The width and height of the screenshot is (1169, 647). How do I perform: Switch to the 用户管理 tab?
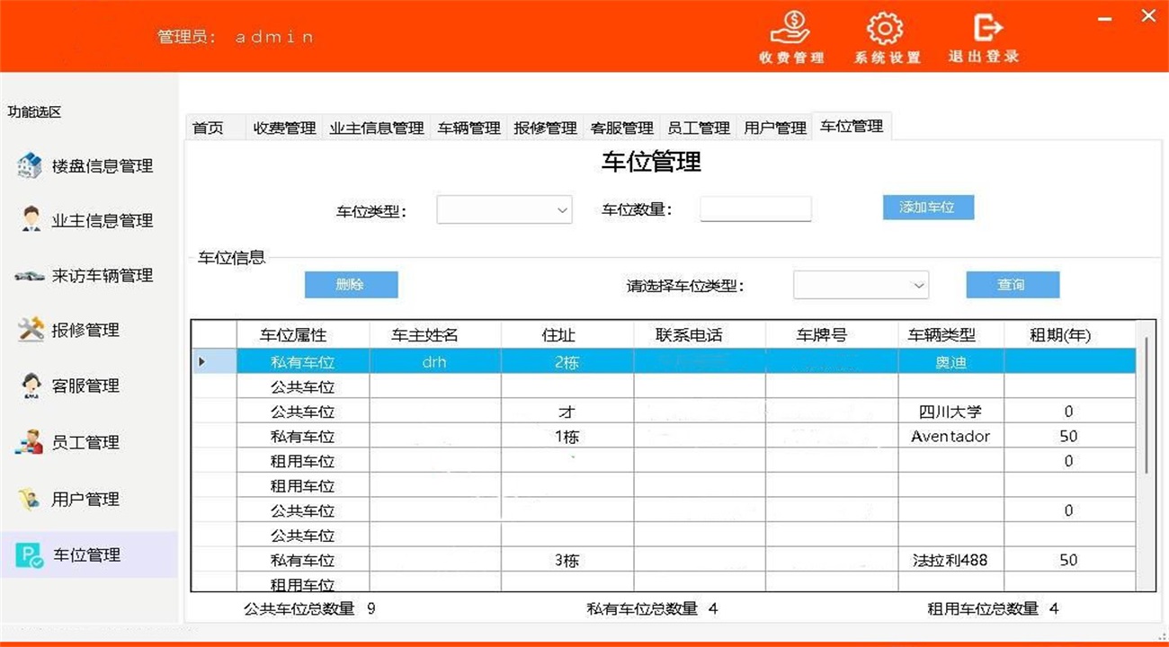pyautogui.click(x=774, y=128)
